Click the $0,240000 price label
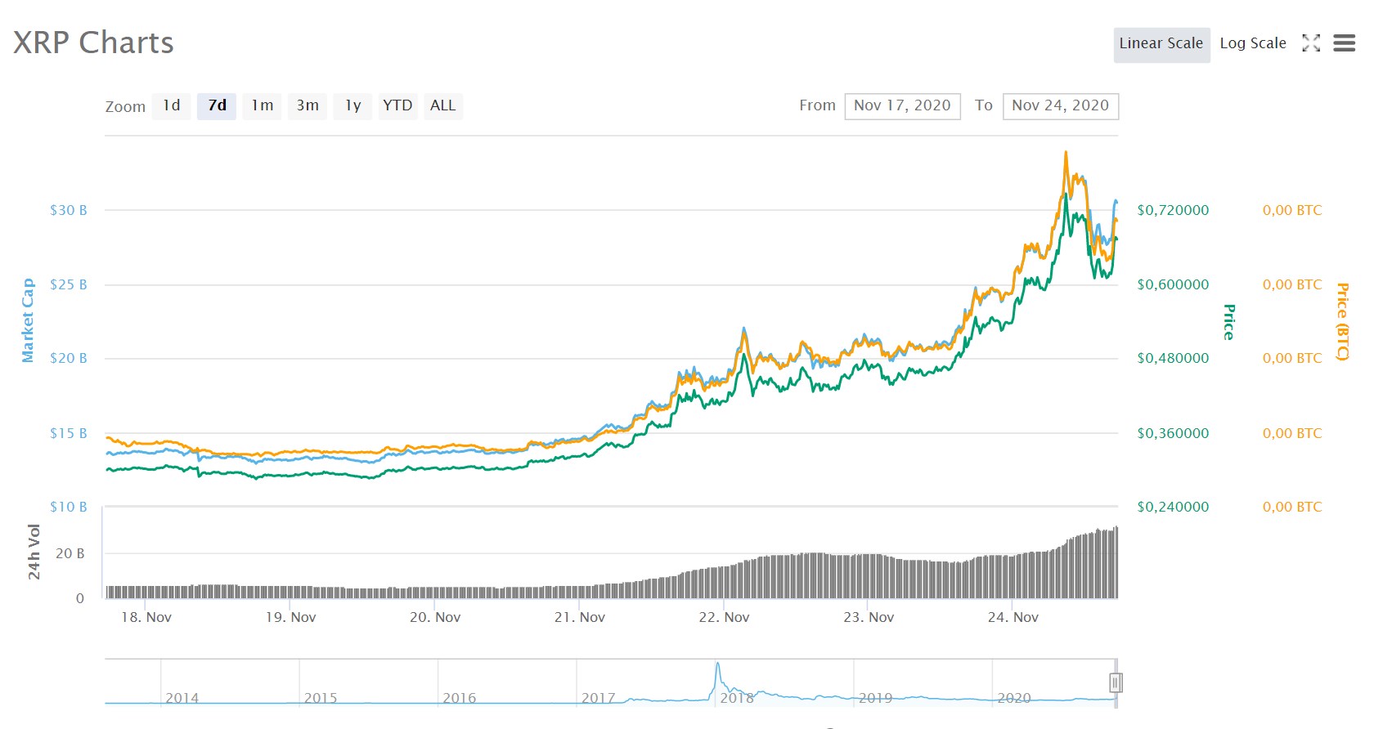1374x729 pixels. (1173, 507)
